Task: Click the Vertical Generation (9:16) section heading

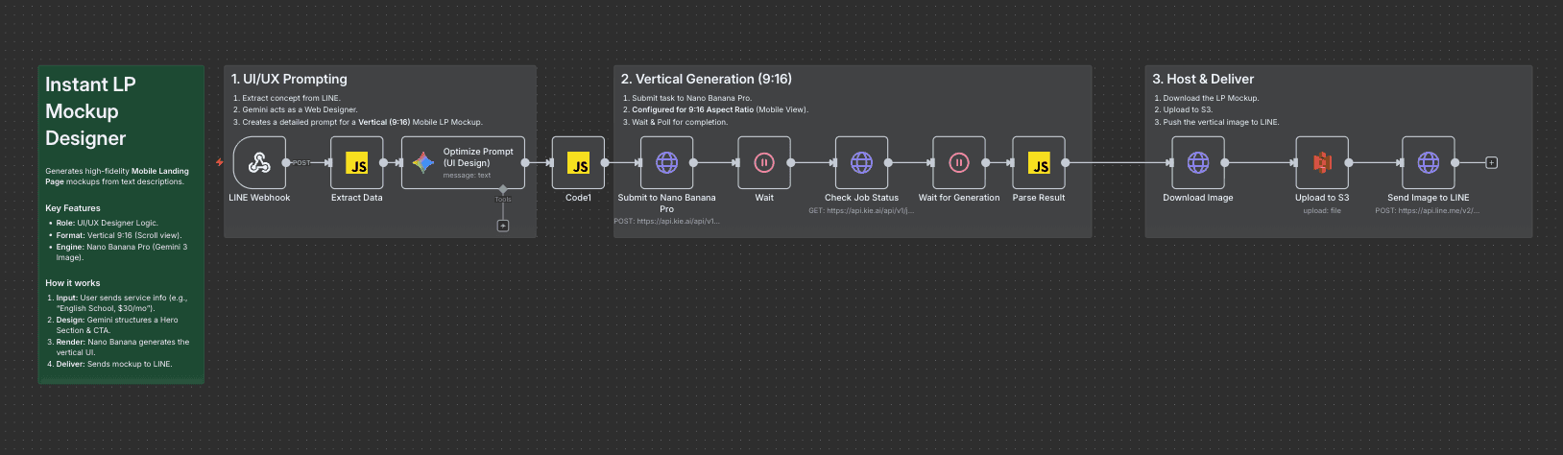Action: click(x=706, y=80)
